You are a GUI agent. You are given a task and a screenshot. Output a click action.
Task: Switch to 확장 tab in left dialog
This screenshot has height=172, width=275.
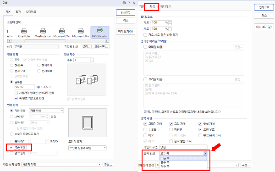pyautogui.click(x=18, y=12)
